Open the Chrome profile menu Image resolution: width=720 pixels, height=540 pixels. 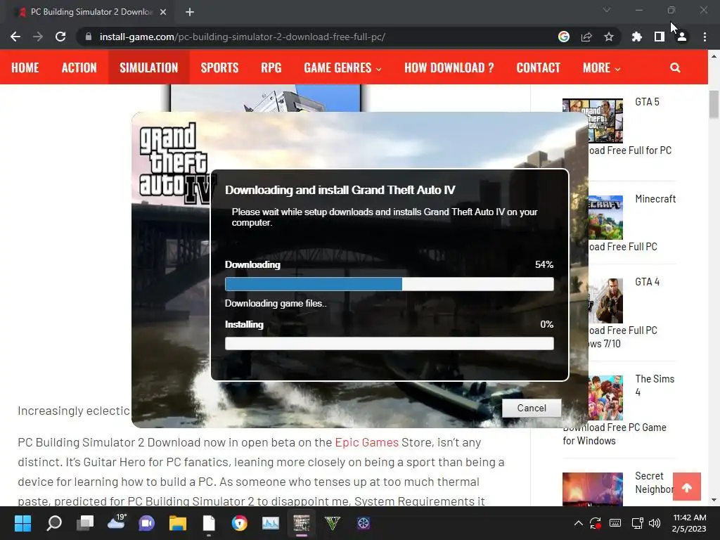pos(682,37)
